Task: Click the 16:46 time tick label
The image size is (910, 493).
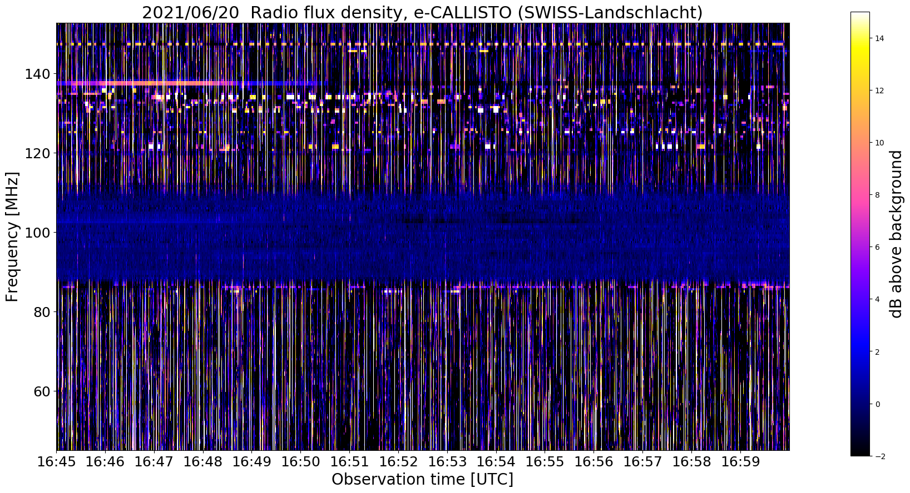Action: (106, 462)
